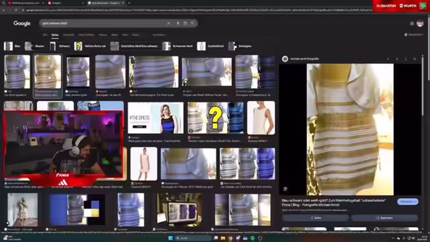
Task: Open the large preview dress image
Action: pos(350,130)
